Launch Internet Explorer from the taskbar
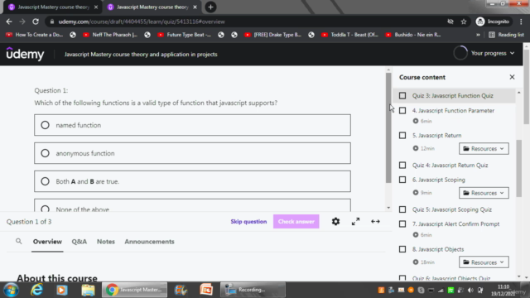Screen dimensions: 530x298 coord(36,290)
